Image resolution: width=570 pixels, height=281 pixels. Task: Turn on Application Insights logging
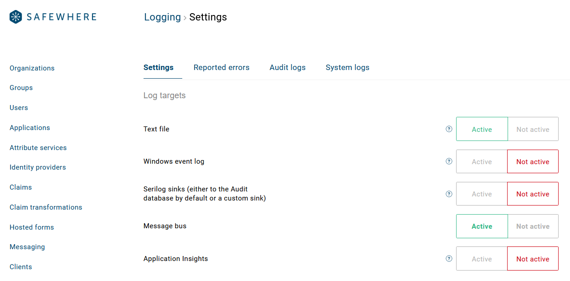point(482,259)
